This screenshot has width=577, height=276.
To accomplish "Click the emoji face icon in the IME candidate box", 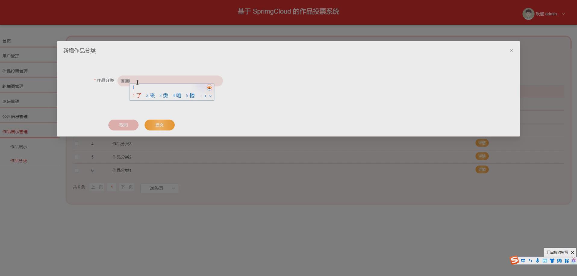I will 209,88.
